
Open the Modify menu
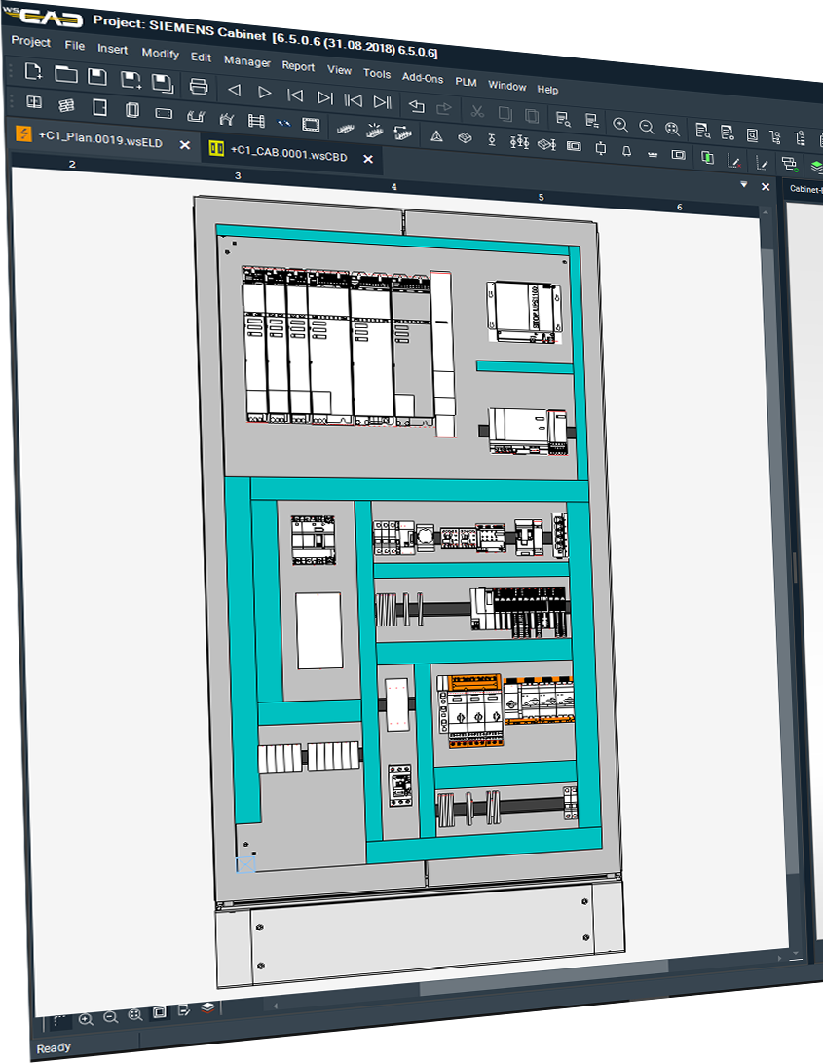[160, 53]
